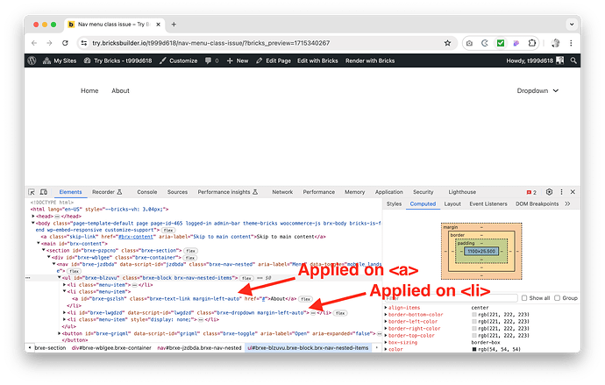Image resolution: width=605 pixels, height=385 pixels.
Task: Open the Styles sidebar tab
Action: point(394,203)
